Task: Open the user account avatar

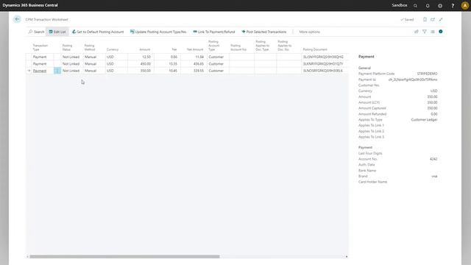Action: 464,5
